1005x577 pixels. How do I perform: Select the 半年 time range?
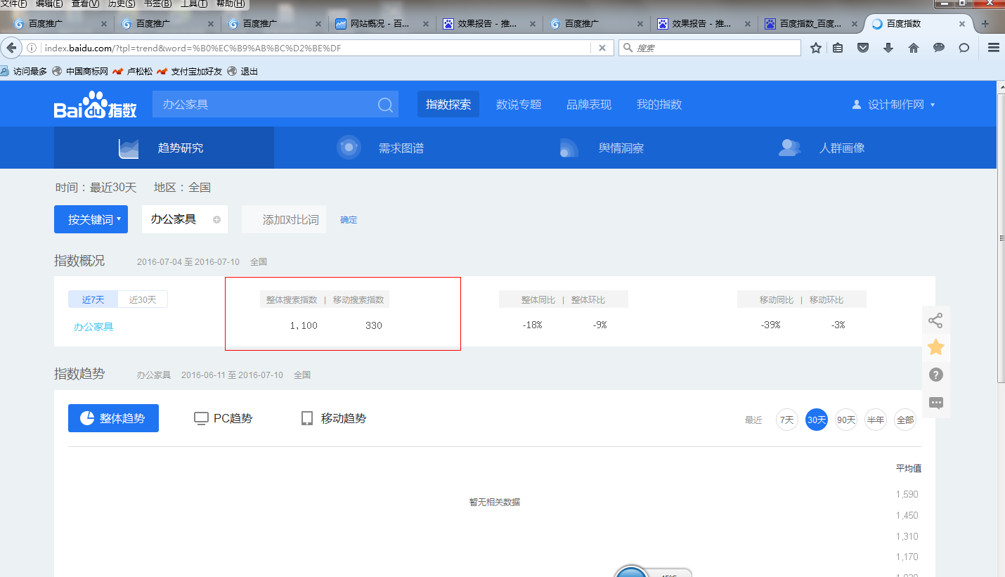(x=875, y=419)
